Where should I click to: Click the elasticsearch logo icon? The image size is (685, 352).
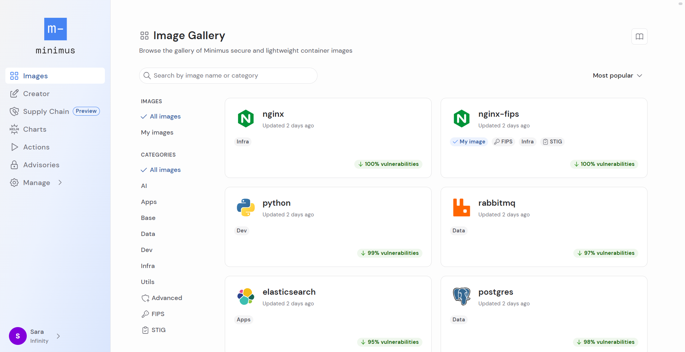coord(246,296)
